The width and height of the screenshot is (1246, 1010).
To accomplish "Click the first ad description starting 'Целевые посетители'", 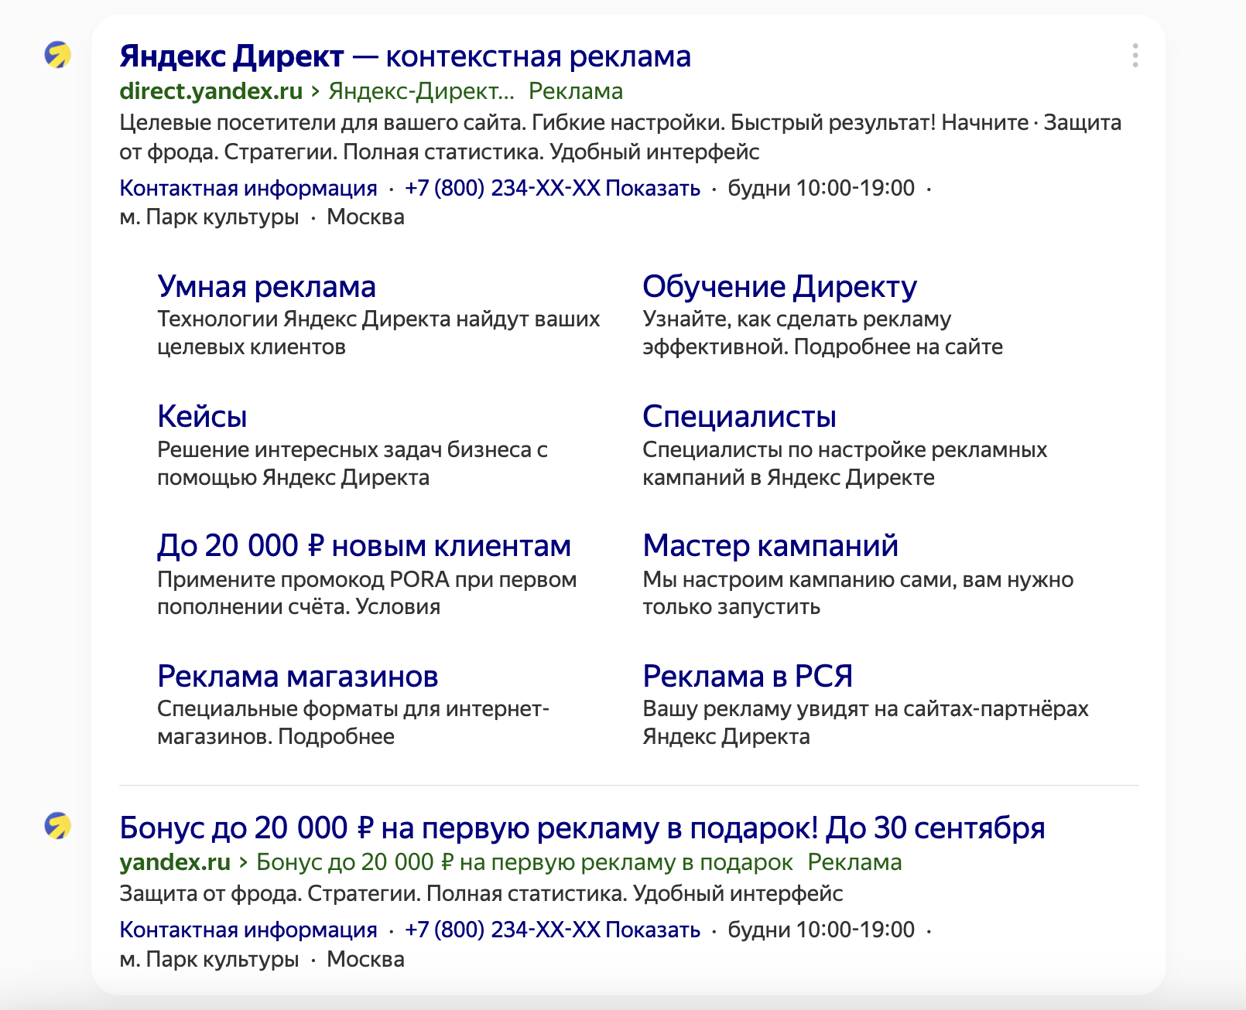I will click(621, 137).
